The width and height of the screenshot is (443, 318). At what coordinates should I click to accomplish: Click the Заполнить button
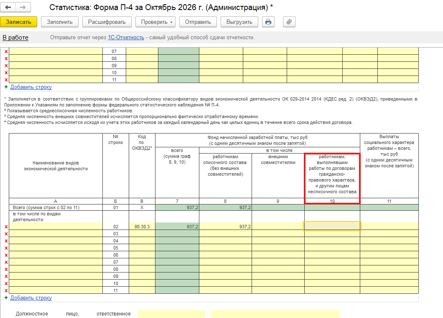point(60,22)
